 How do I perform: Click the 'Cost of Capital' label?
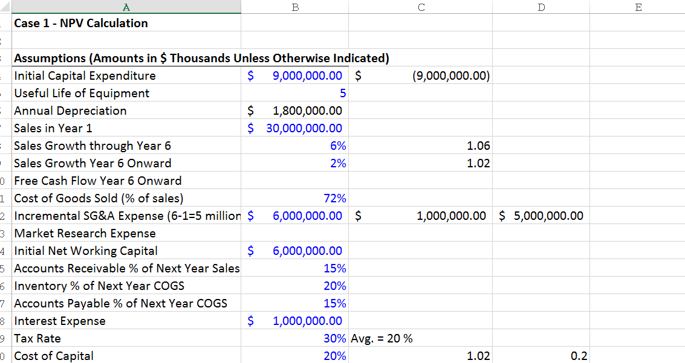tap(126, 355)
